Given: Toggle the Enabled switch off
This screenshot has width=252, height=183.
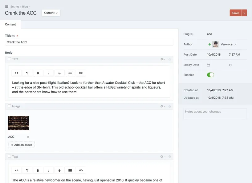Looking at the screenshot, I should click(210, 75).
